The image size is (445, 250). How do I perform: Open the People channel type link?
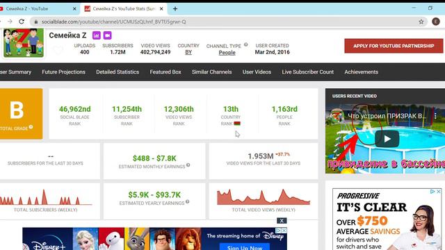(227, 53)
